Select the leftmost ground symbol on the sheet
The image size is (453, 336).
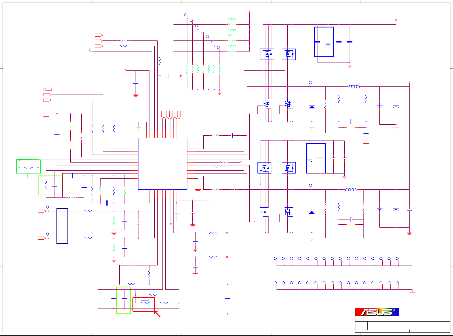pyautogui.click(x=46, y=117)
